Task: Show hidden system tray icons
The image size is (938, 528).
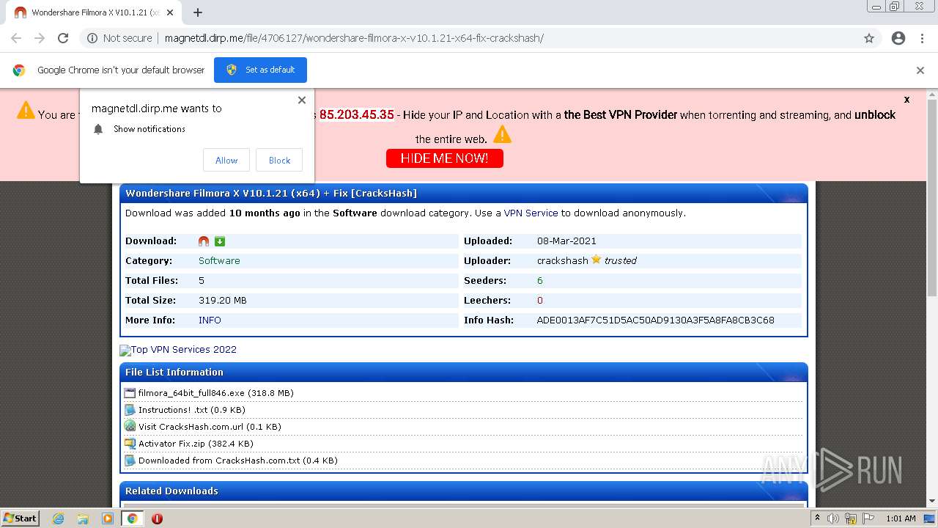Action: 818,518
